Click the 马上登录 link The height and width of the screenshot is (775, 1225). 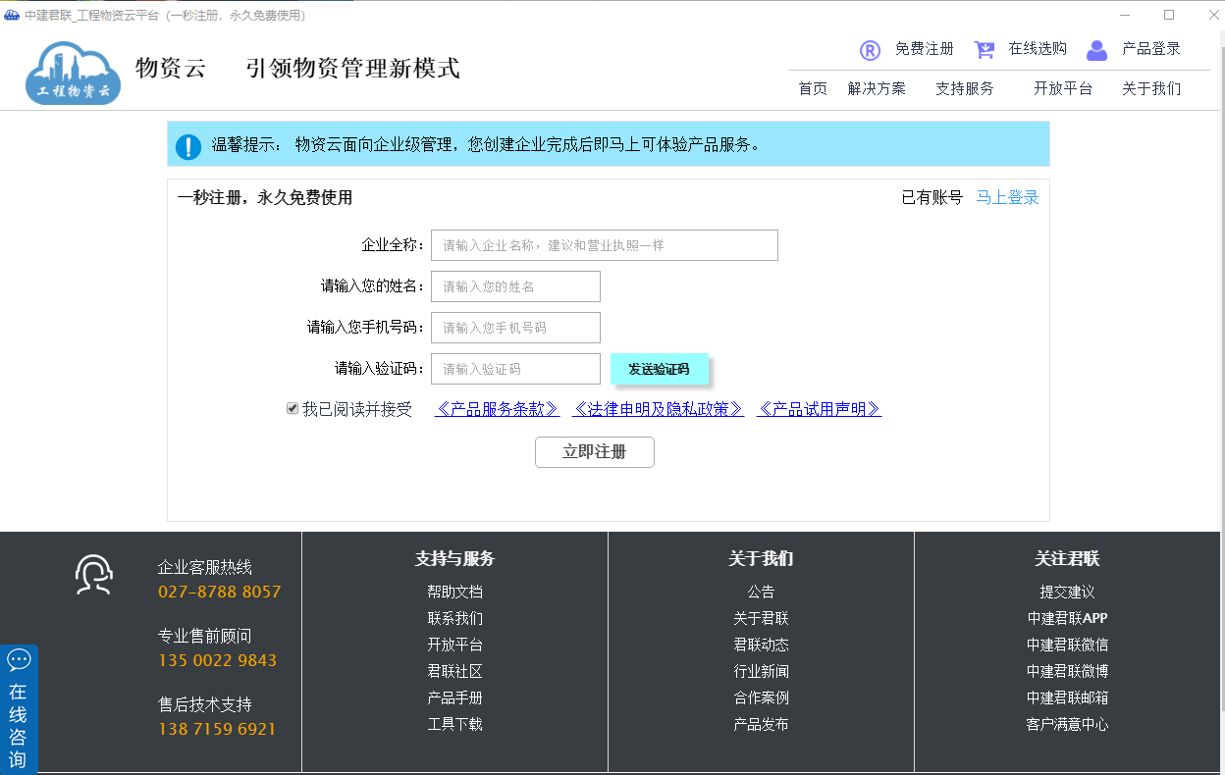click(x=1006, y=197)
